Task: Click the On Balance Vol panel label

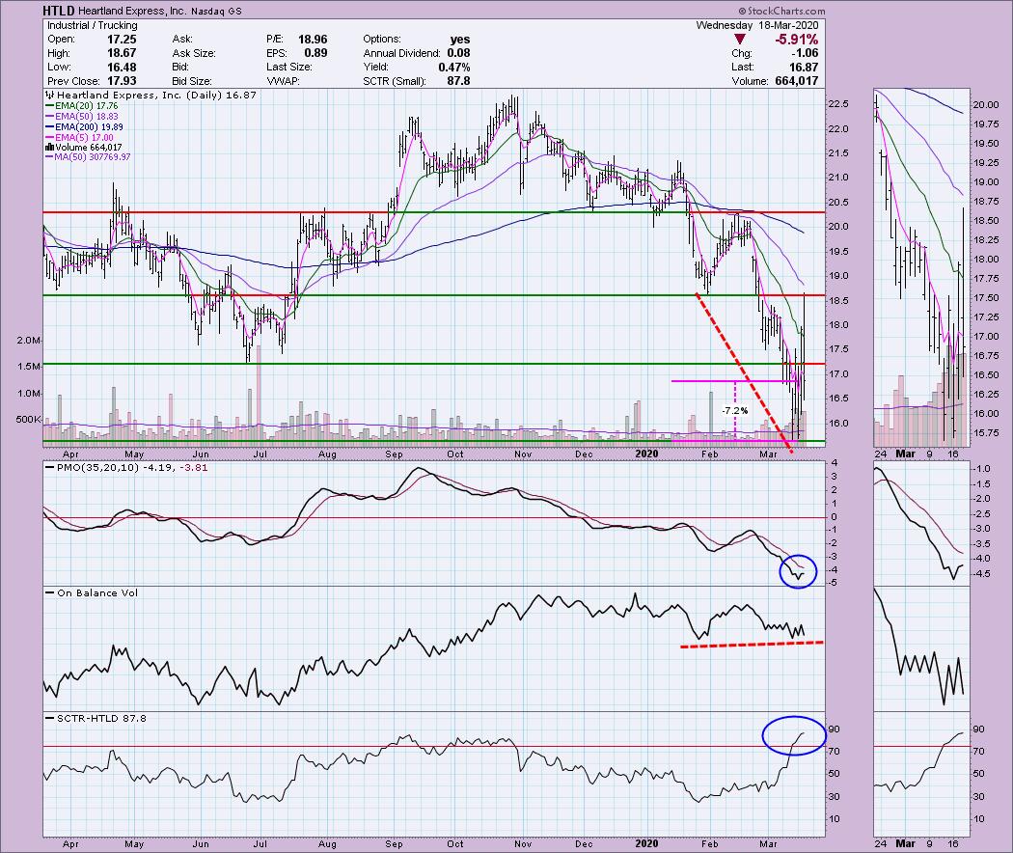Action: pyautogui.click(x=97, y=593)
